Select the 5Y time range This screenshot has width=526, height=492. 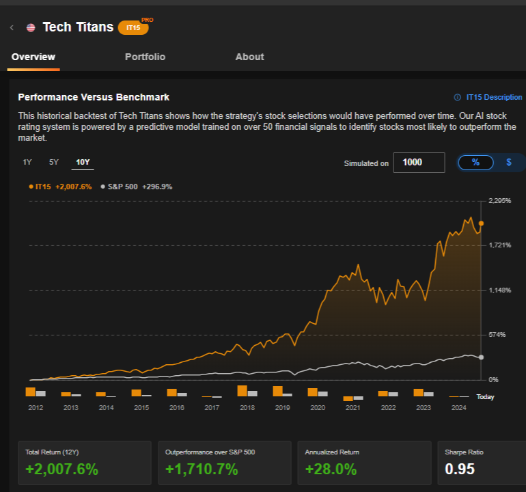tap(53, 162)
